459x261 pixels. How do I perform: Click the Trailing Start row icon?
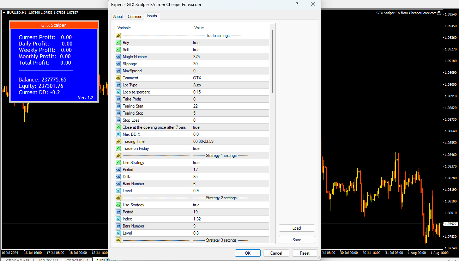(119, 106)
